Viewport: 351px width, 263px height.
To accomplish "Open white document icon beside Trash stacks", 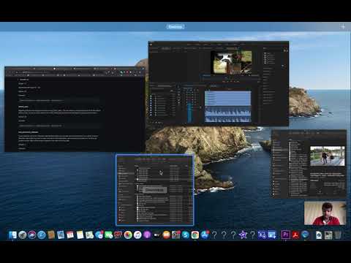I will pyautogui.click(x=319, y=235).
